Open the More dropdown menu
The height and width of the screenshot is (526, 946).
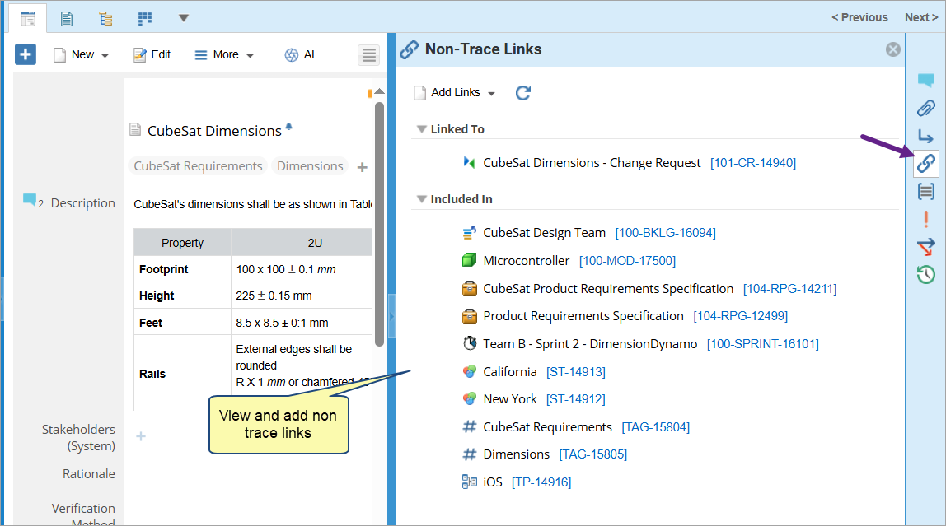tap(223, 54)
